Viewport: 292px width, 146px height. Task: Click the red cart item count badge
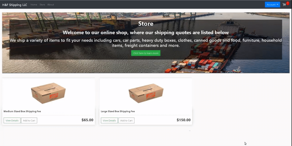(x=288, y=3)
